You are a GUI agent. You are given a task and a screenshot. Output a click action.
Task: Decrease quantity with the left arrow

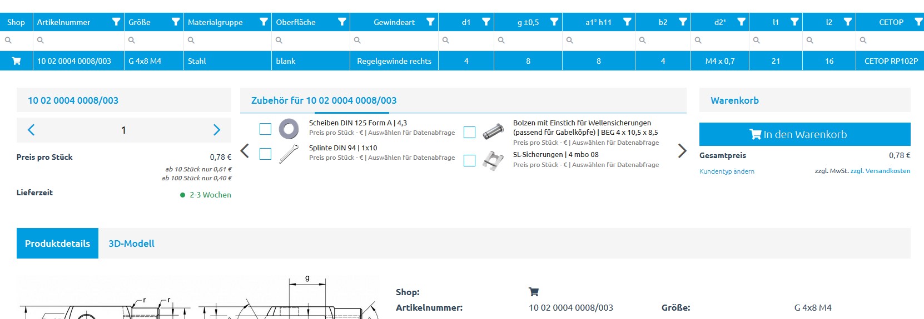pyautogui.click(x=31, y=130)
